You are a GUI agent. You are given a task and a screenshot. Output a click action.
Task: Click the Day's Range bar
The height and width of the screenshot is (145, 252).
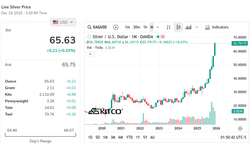point(40,135)
